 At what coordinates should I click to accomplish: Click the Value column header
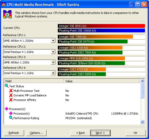point(102,81)
